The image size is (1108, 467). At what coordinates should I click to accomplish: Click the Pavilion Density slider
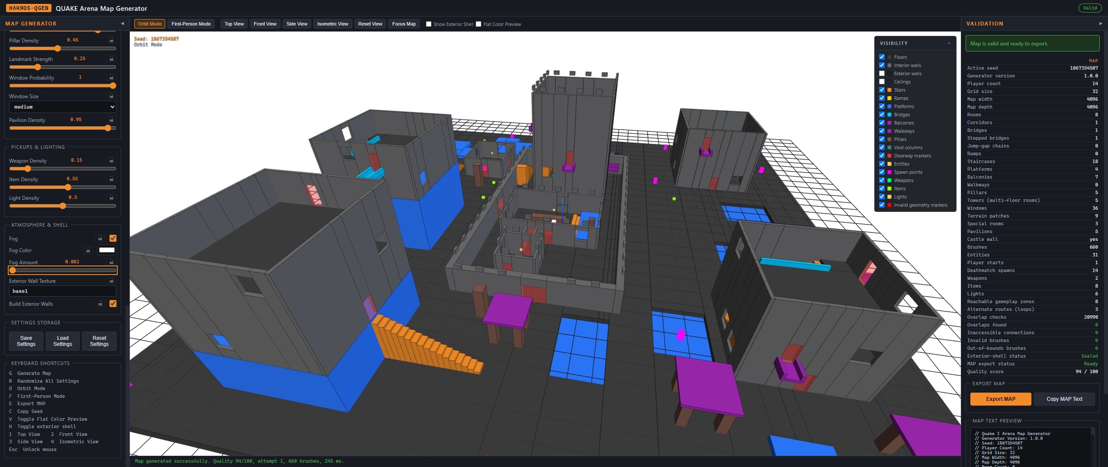pyautogui.click(x=63, y=128)
